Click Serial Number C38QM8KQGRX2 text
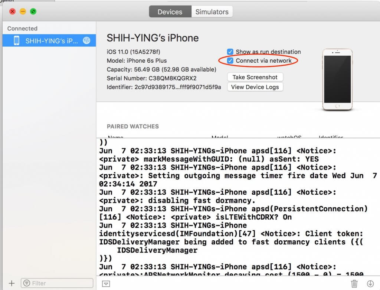The image size is (380, 290). (151, 78)
